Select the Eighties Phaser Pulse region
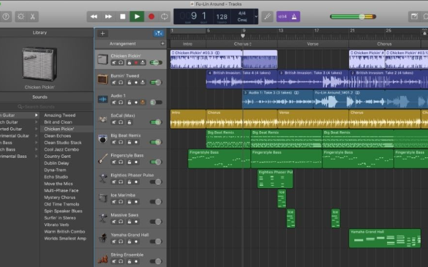428x267 pixels. [x=275, y=179]
